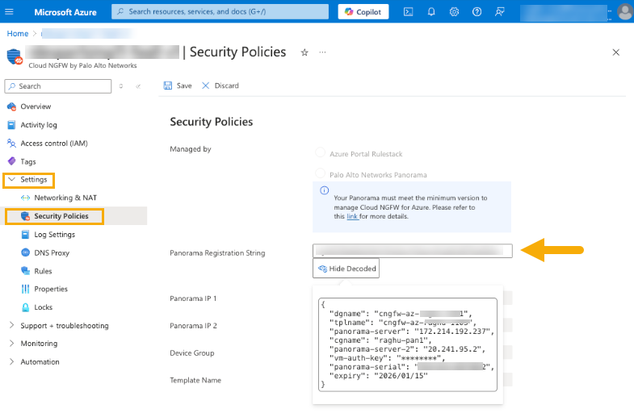
Task: Open the help question mark icon
Action: tap(477, 11)
